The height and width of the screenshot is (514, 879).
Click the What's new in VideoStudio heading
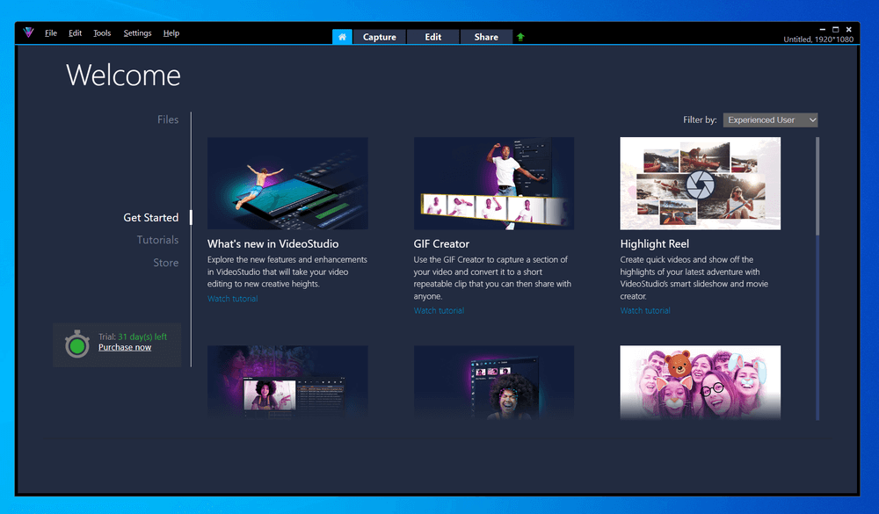pyautogui.click(x=273, y=244)
